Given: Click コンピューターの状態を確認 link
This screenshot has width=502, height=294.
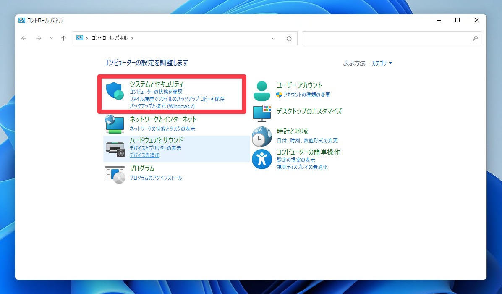Looking at the screenshot, I should pyautogui.click(x=156, y=92).
